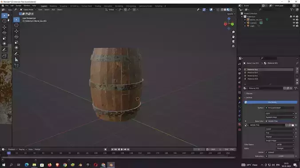This screenshot has width=300, height=168.
Task: Switch to wireframe viewport shading mode
Action: click(222, 10)
